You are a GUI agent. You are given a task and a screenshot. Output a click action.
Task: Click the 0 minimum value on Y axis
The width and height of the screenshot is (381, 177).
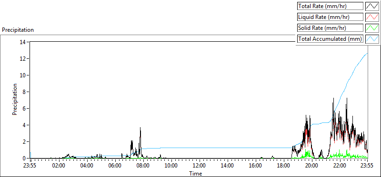point(24,158)
